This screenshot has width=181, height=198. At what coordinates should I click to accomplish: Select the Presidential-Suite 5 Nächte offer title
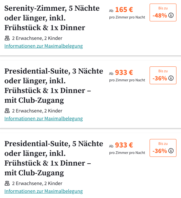tap(54, 158)
